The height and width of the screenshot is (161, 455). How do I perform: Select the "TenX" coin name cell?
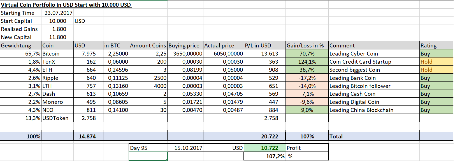[x=57, y=62]
